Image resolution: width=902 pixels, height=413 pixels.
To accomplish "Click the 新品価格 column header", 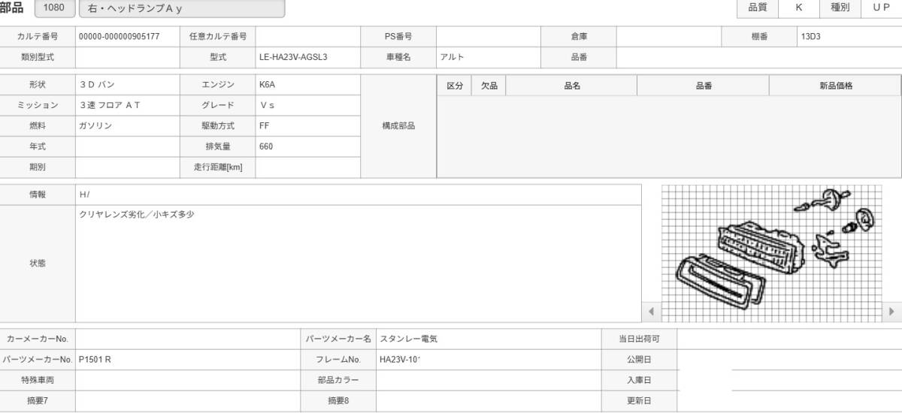I will coord(836,86).
